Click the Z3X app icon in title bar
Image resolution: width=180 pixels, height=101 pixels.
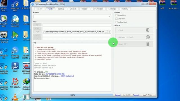click(33, 4)
